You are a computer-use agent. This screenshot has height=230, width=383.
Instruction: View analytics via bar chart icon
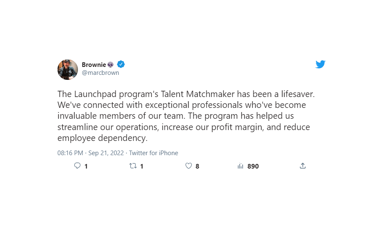coord(241,166)
